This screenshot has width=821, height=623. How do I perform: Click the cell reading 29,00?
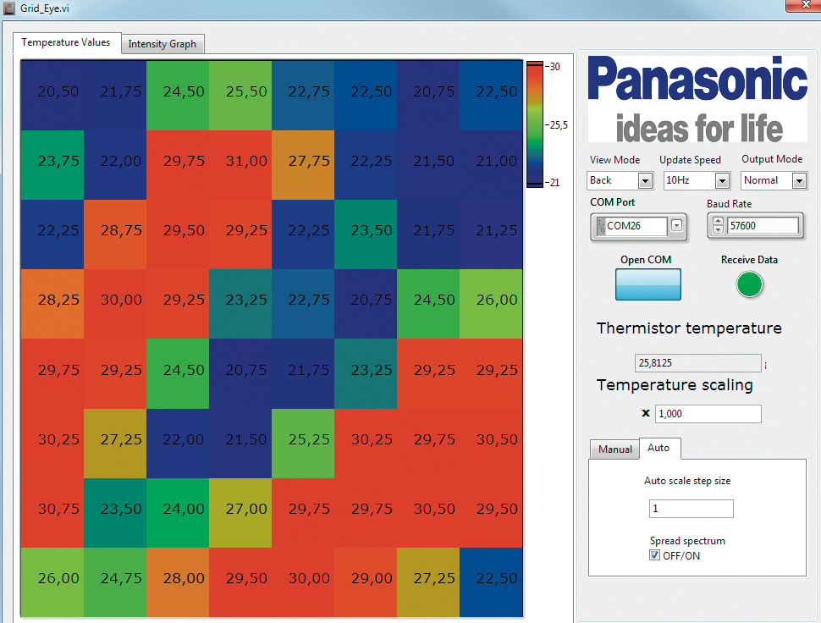(x=366, y=582)
